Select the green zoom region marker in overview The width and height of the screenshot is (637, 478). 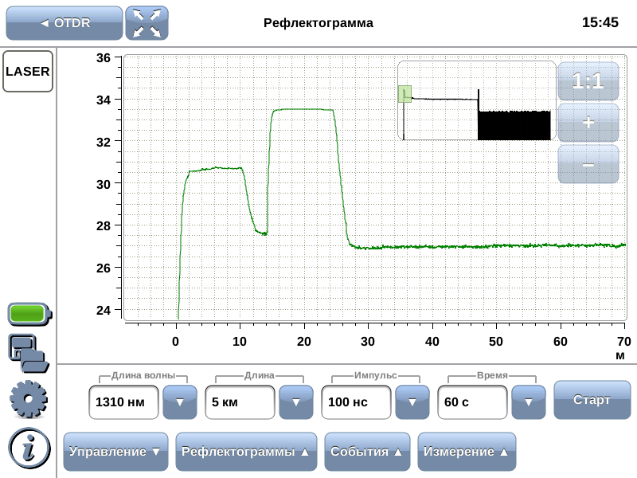point(404,94)
